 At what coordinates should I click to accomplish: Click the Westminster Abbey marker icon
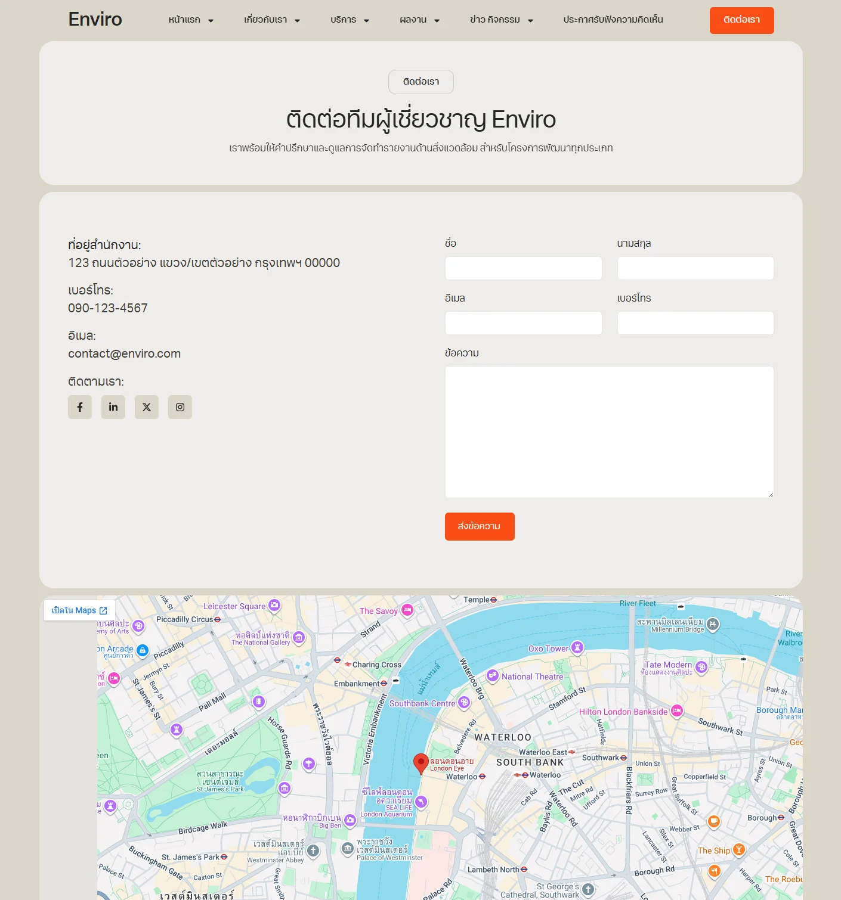(x=313, y=851)
